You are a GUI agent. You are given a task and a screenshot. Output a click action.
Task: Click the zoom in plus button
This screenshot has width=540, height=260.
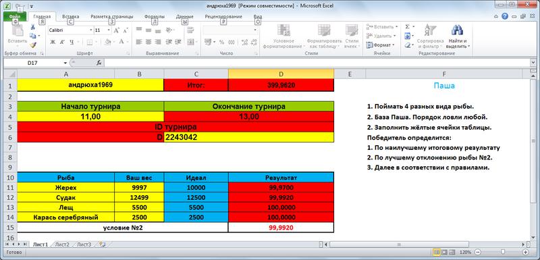[526, 252]
